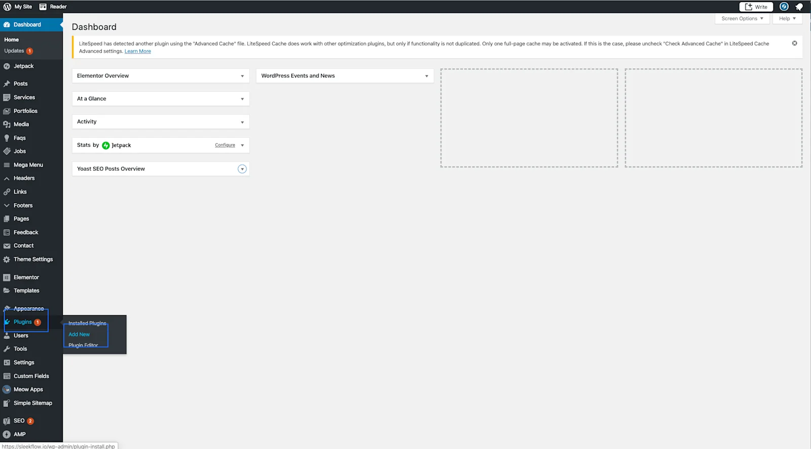The image size is (811, 449).
Task: Click the Elementor sidebar icon
Action: (x=7, y=278)
